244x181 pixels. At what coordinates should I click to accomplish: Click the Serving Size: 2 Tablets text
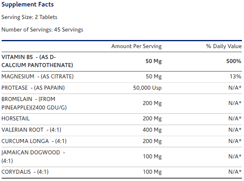[x=30, y=17]
